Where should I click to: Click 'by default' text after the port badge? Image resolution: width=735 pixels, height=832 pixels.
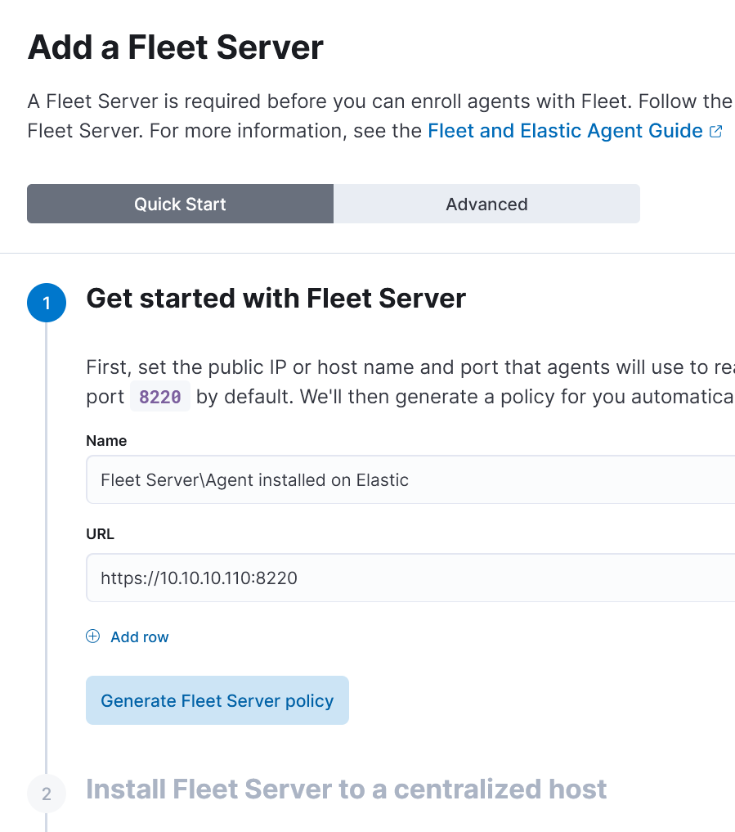245,398
